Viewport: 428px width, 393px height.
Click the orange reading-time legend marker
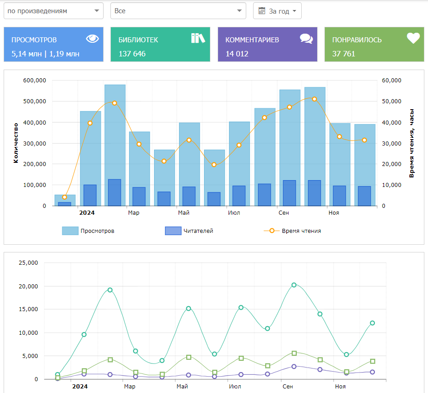pyautogui.click(x=271, y=231)
